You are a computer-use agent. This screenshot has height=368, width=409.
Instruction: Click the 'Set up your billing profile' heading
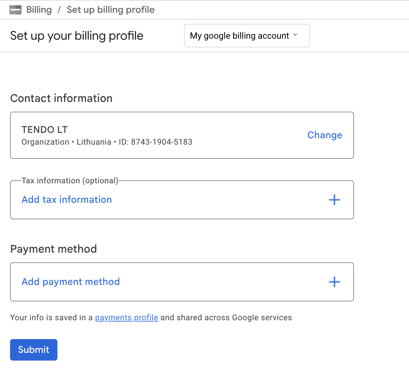77,36
